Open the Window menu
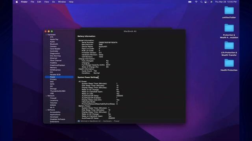This screenshot has width=252, height=141. pyautogui.click(x=62, y=2)
